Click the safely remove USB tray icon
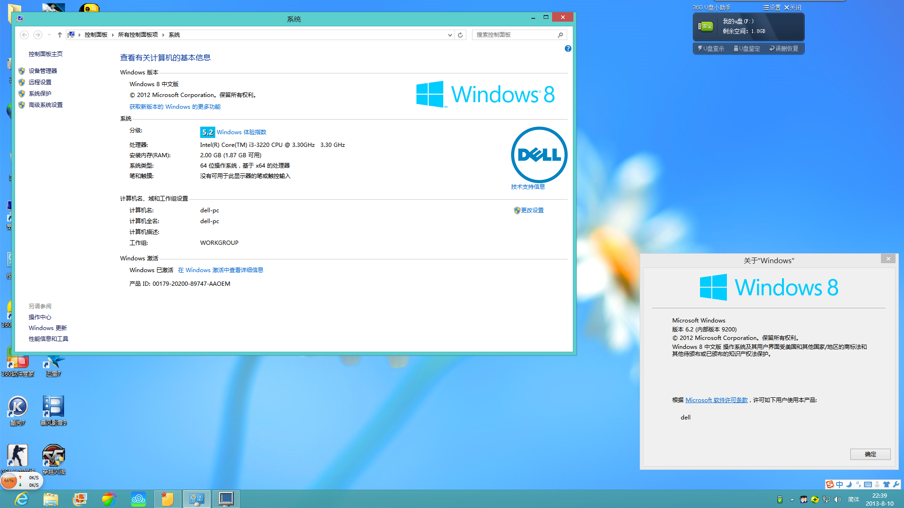 (780, 500)
